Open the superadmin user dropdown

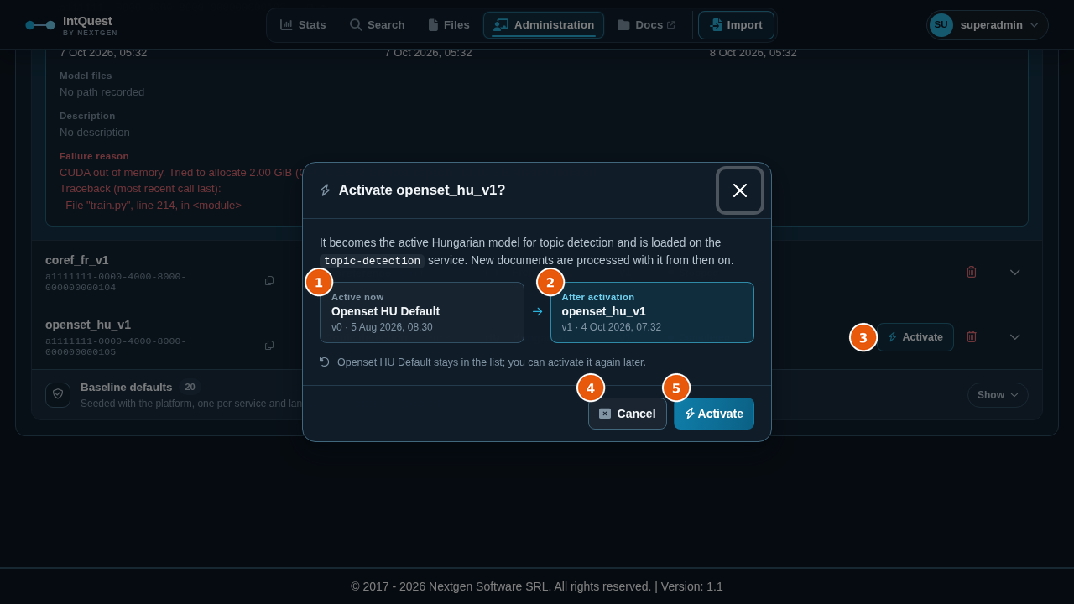[x=988, y=25]
